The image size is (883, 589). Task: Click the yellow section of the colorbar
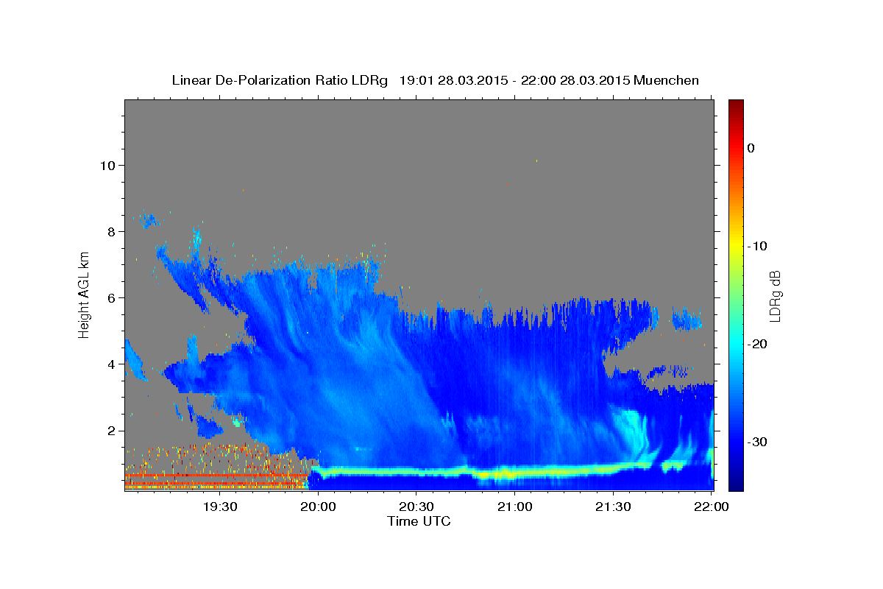tap(736, 245)
